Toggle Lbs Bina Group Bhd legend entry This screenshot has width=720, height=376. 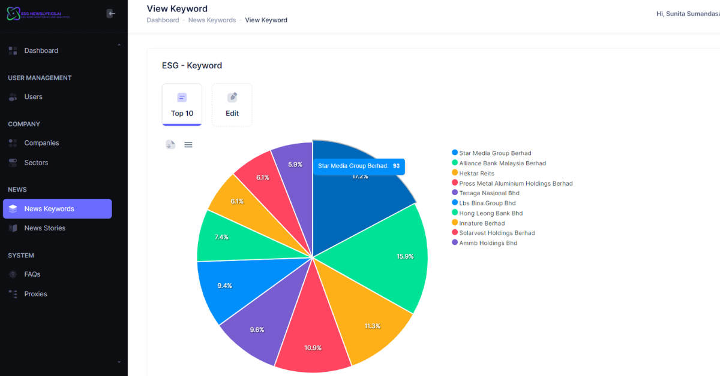coord(484,203)
